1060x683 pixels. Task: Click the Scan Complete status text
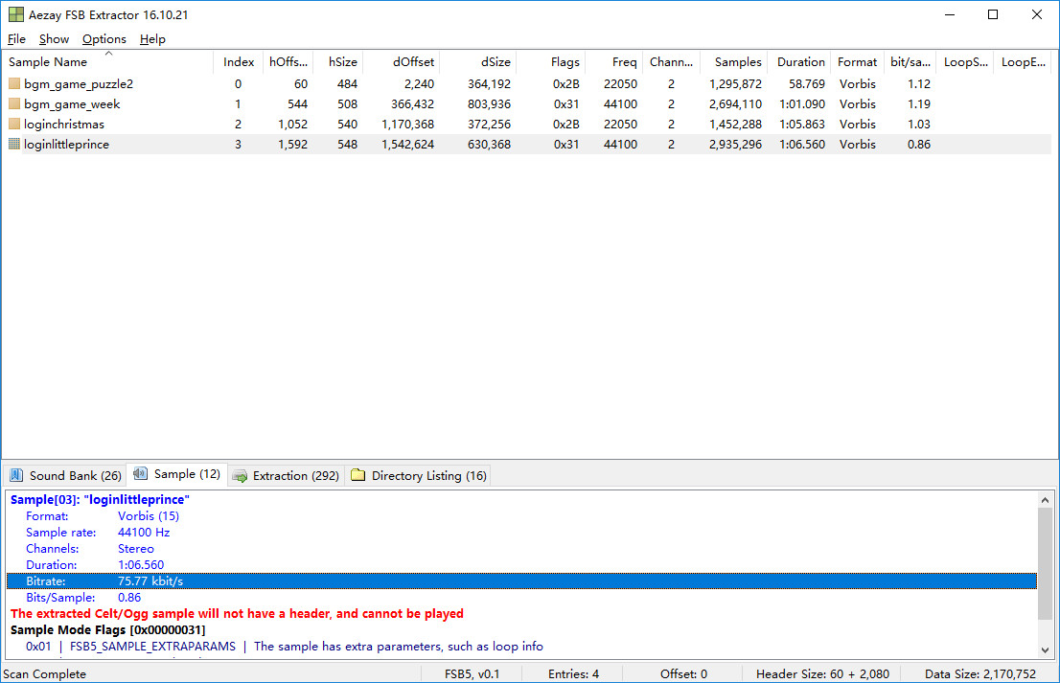pyautogui.click(x=45, y=674)
